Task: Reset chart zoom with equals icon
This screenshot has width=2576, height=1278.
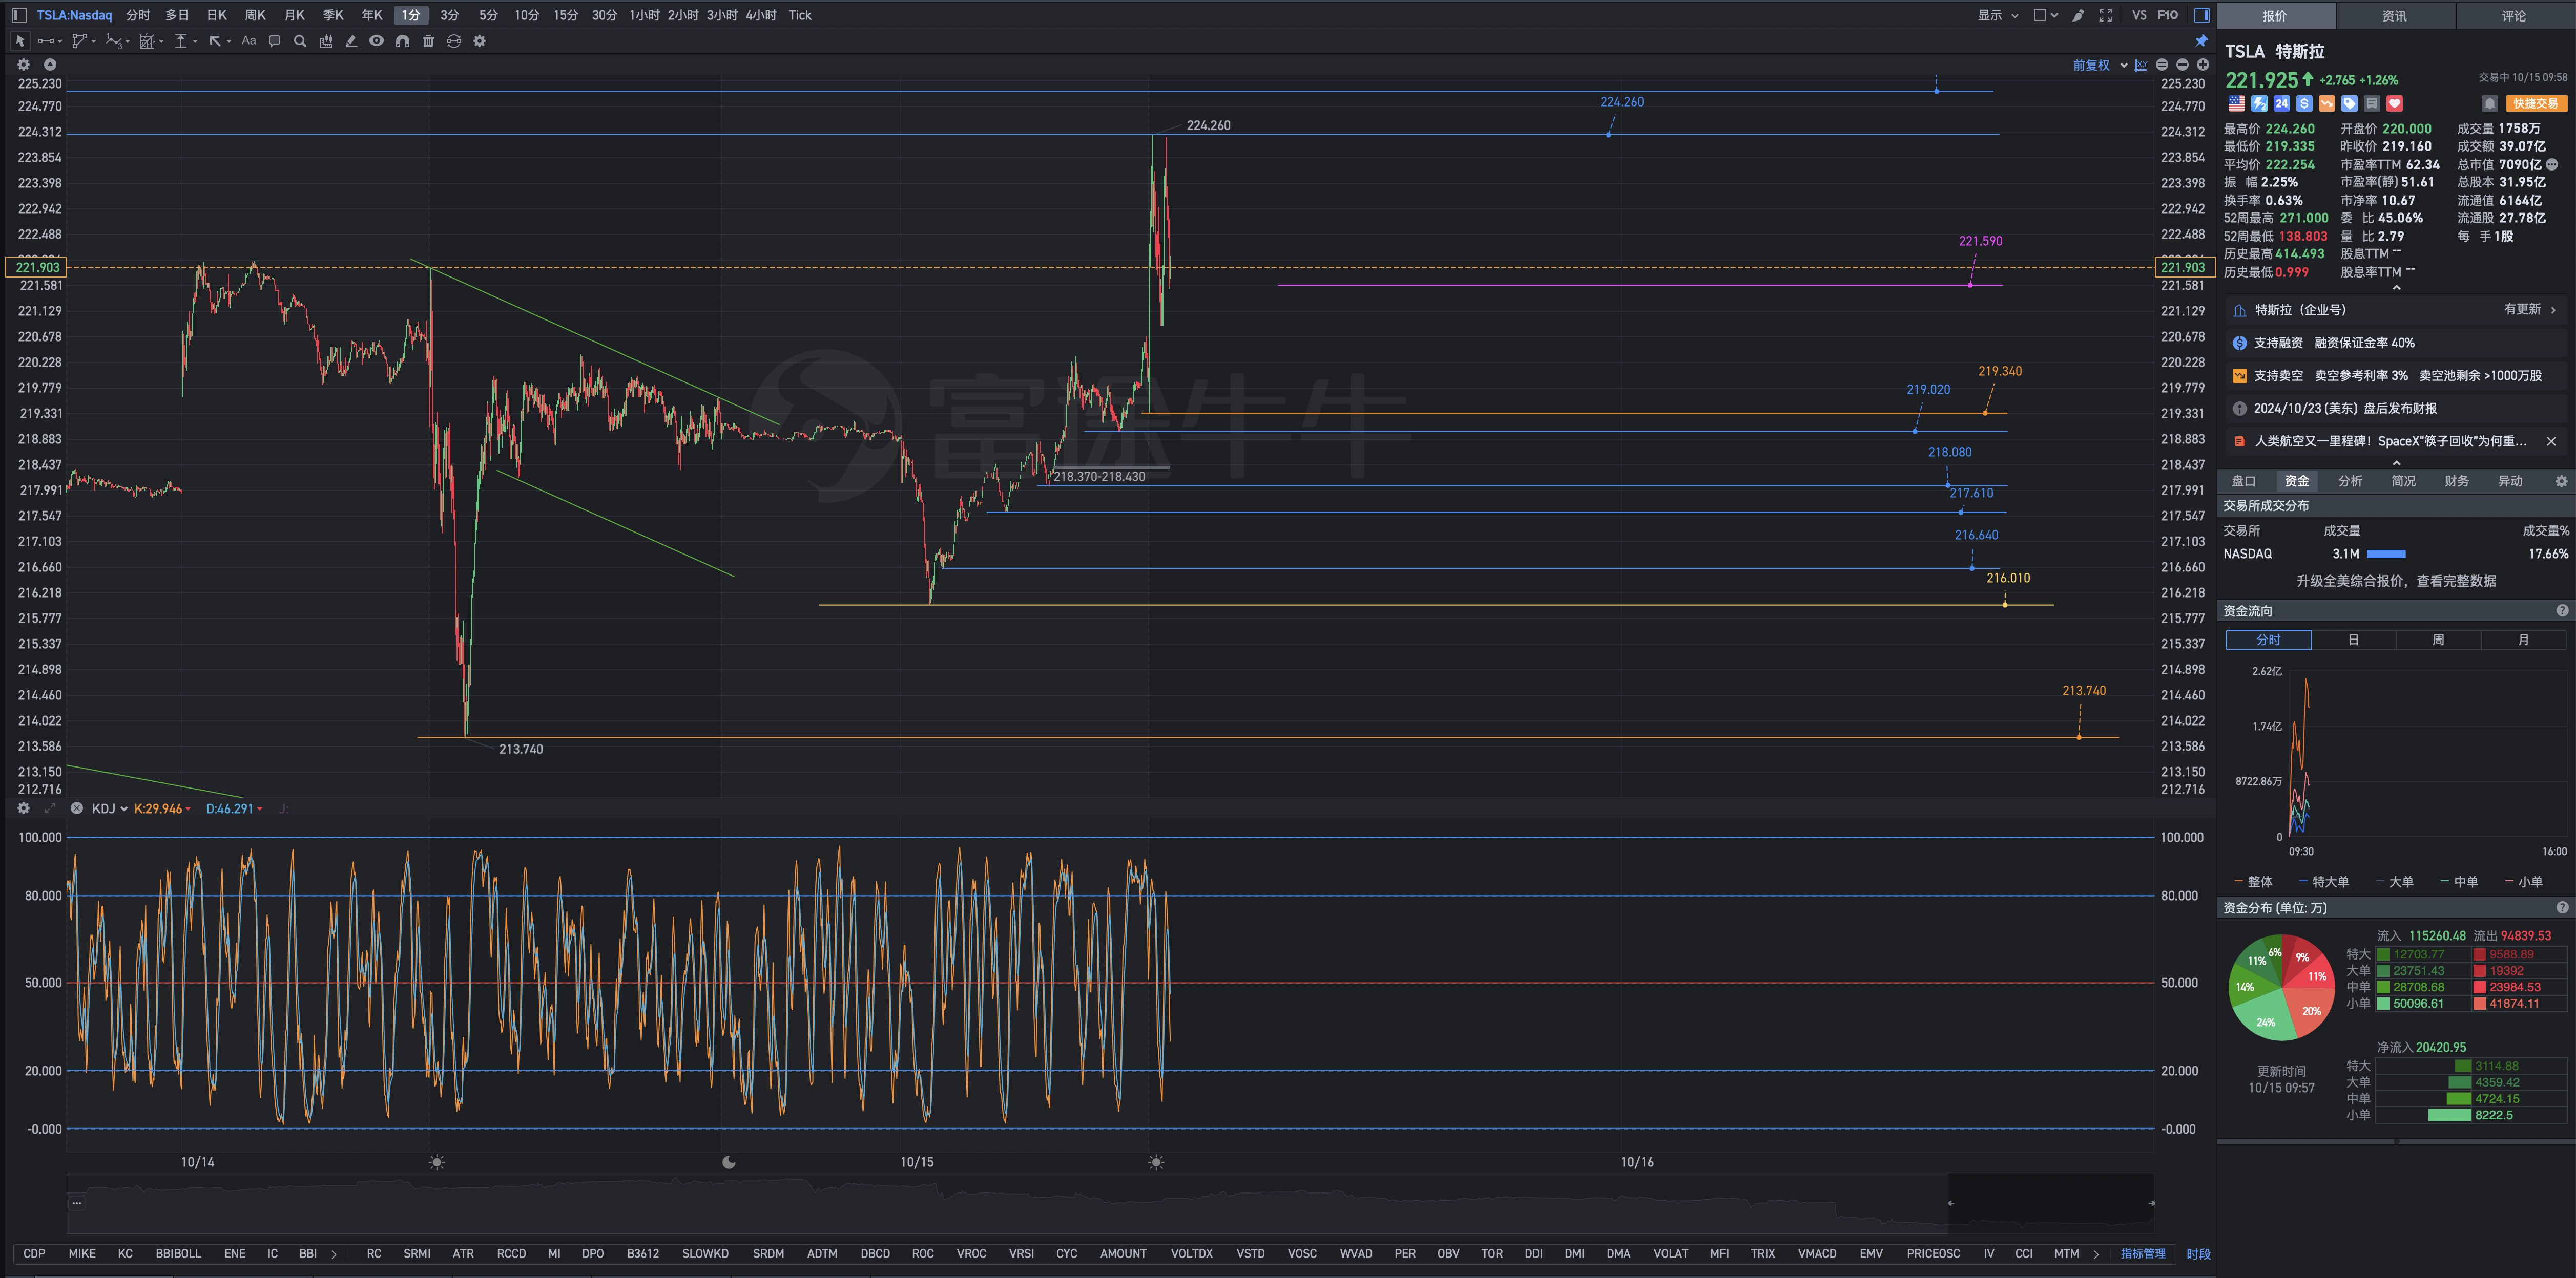Action: 2162,65
